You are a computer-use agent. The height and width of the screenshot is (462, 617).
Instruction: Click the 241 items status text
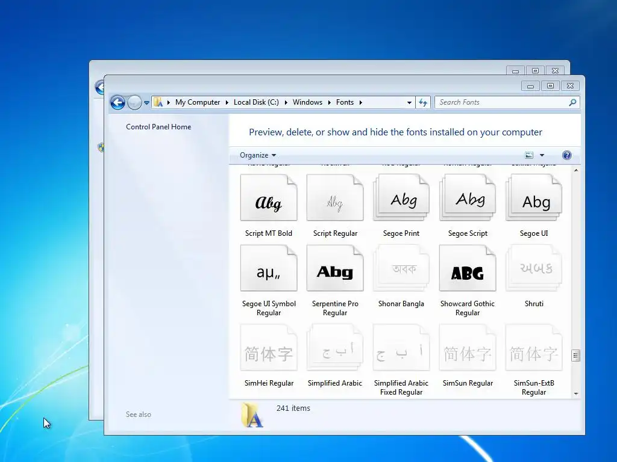[293, 408]
